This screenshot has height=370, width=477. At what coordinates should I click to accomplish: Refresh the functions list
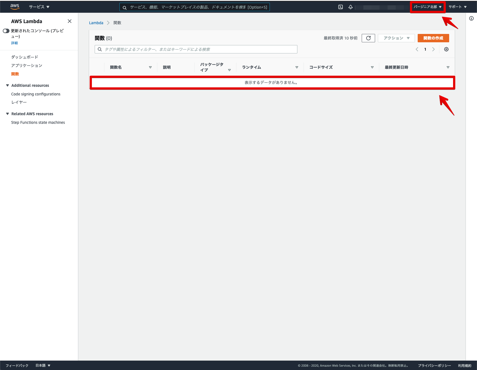click(368, 38)
